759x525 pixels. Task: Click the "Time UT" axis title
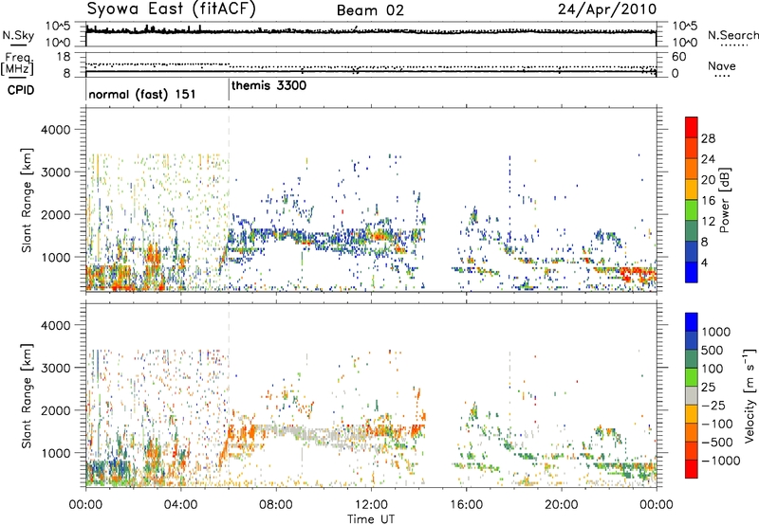click(371, 519)
